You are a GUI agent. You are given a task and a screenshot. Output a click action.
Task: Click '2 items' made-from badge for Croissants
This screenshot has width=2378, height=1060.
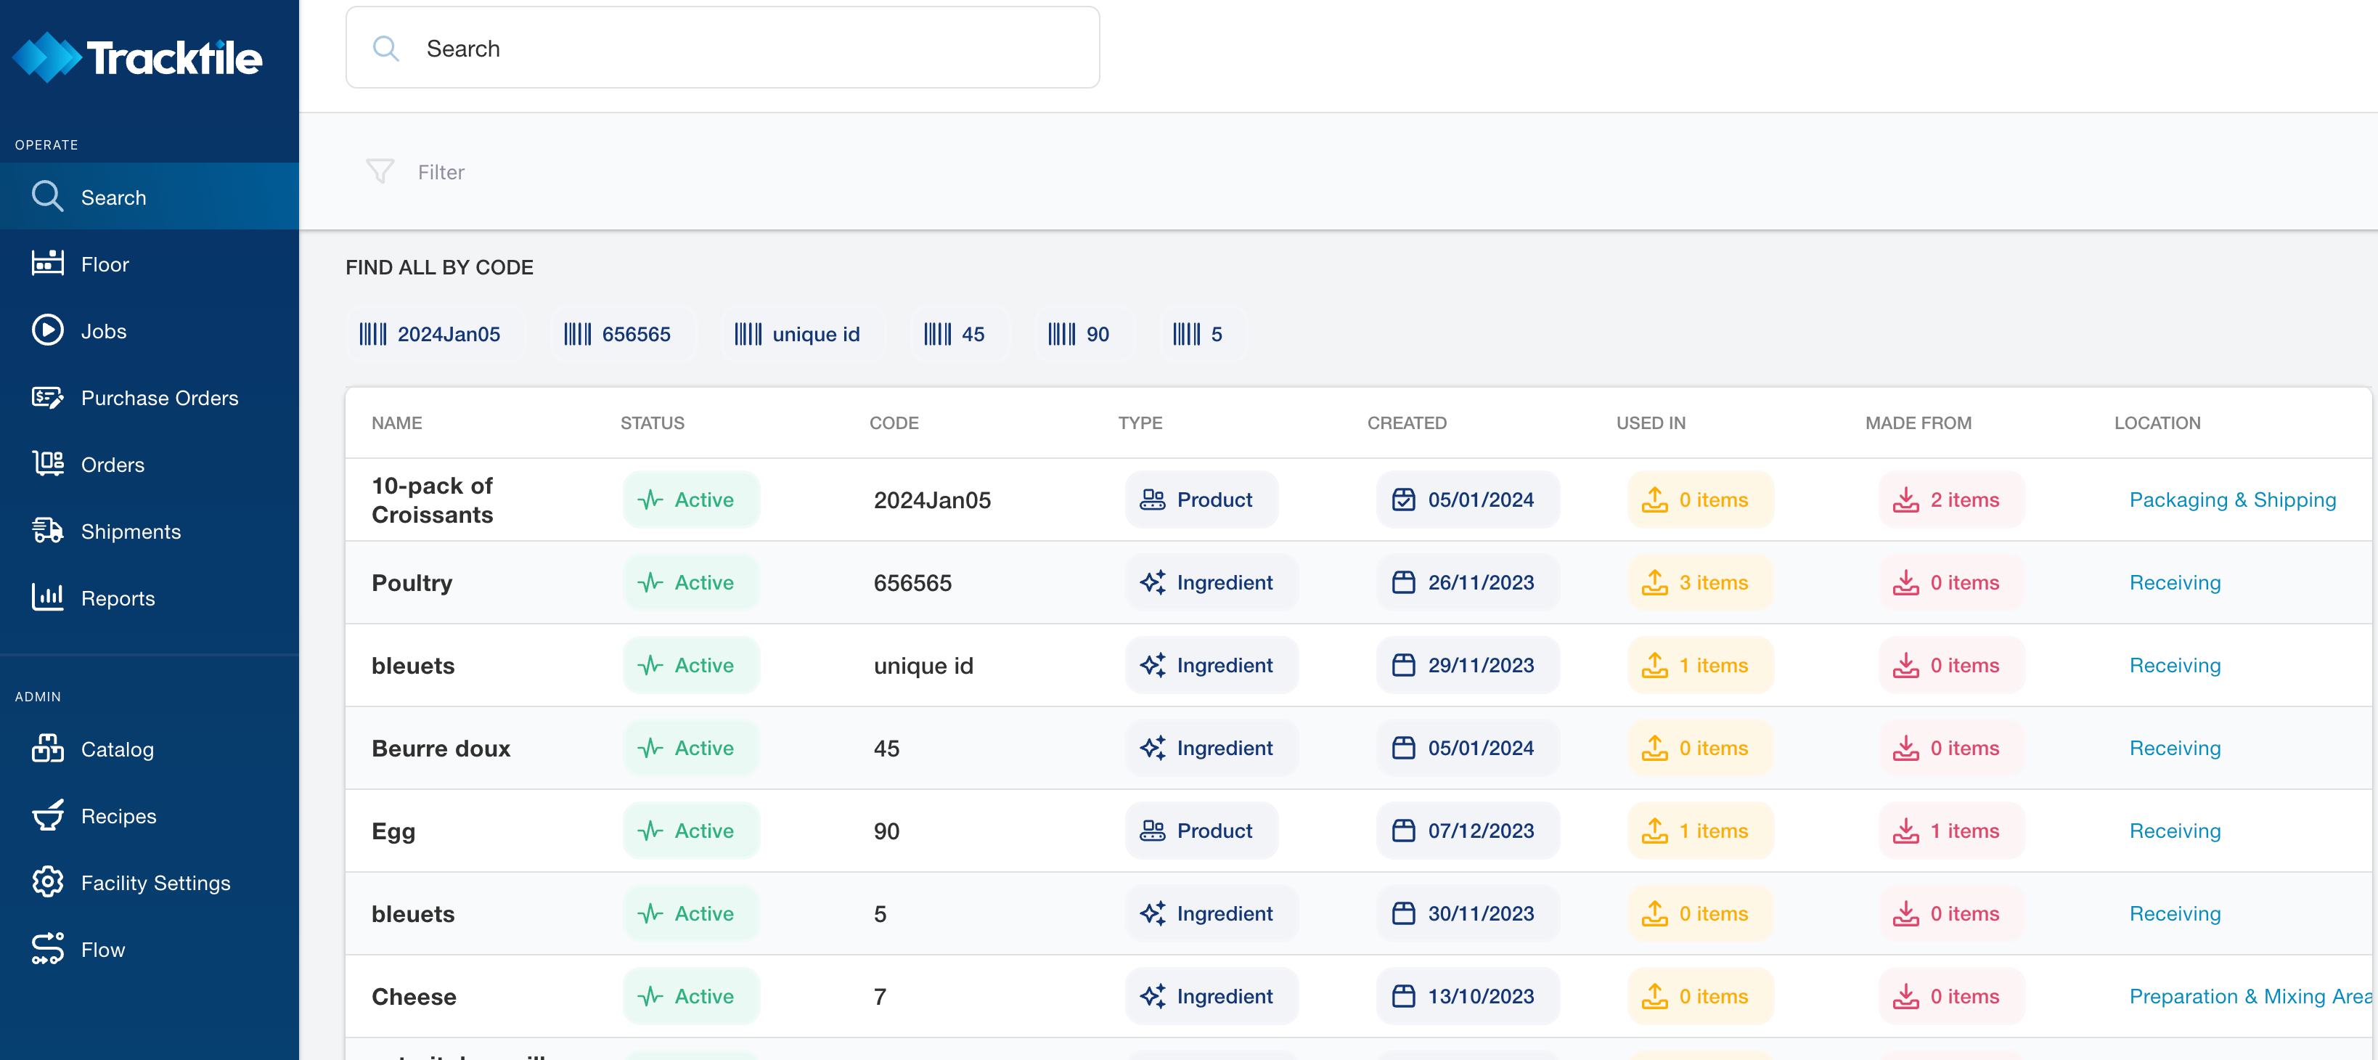click(x=1949, y=500)
